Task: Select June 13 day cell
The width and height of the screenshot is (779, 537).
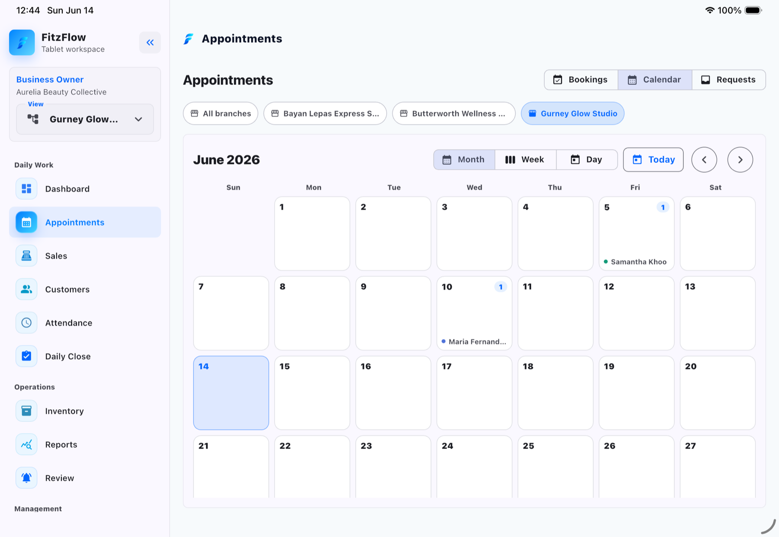Action: (x=718, y=313)
